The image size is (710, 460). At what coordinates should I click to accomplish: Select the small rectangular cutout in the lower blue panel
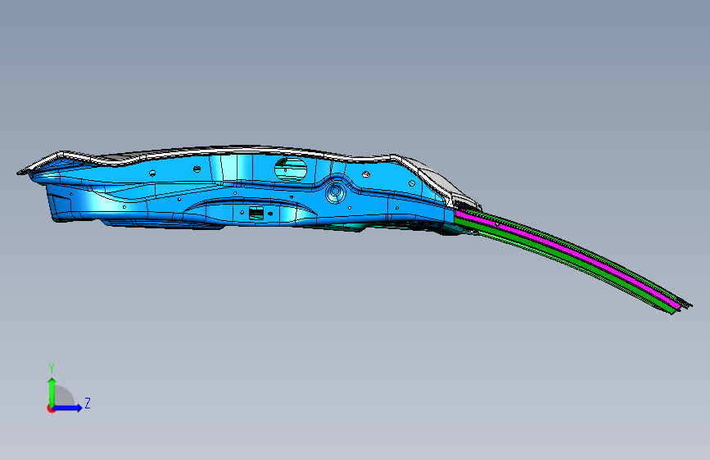256,214
